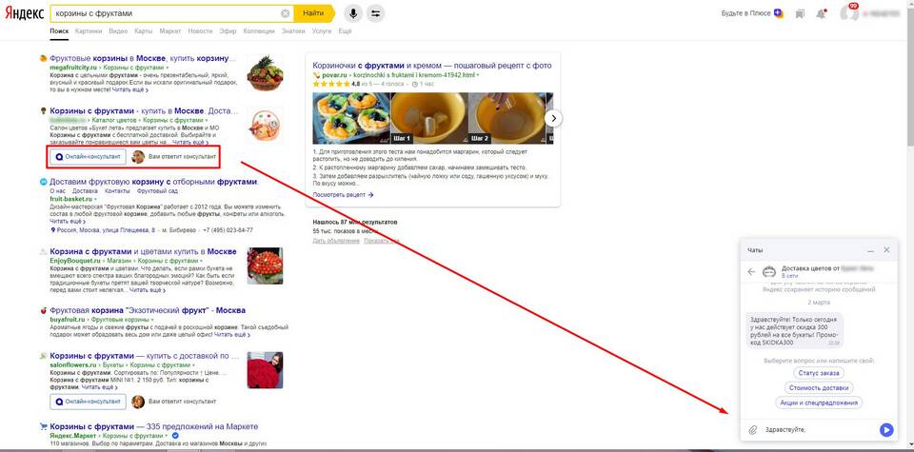Expand 'Читать ещё' on fruit-basket.ru result
The width and height of the screenshot is (914, 452).
click(x=67, y=222)
